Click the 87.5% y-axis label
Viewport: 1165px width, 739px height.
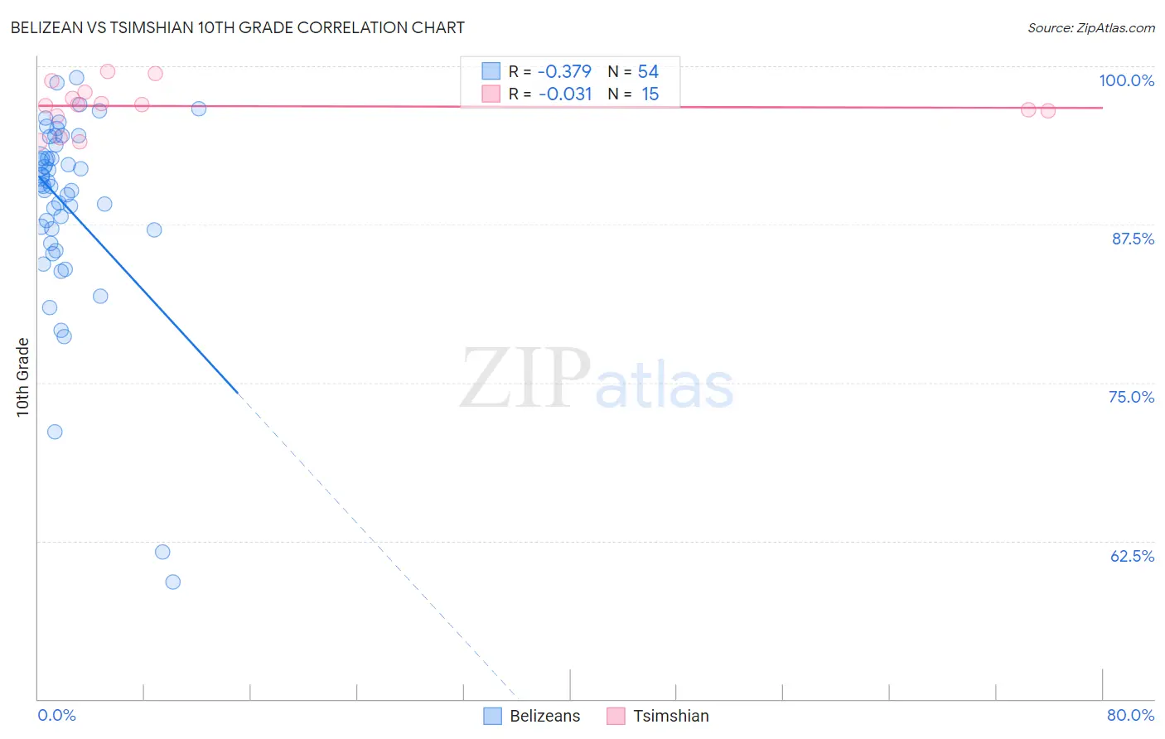pyautogui.click(x=1133, y=239)
